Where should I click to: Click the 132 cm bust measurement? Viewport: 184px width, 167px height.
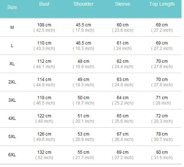pos(44,152)
